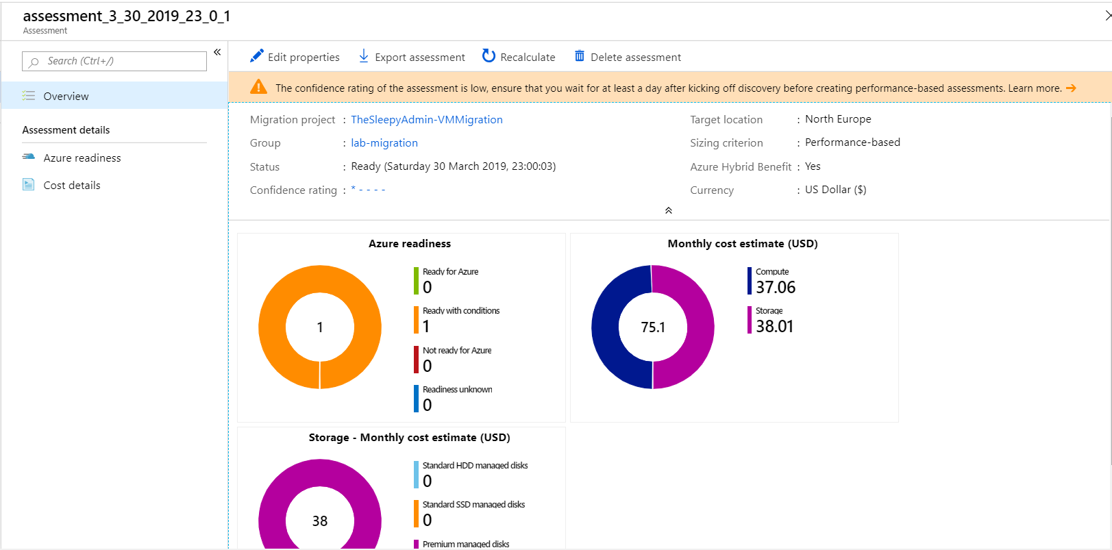The width and height of the screenshot is (1112, 550).
Task: Click the Edit properties pencil icon
Action: pyautogui.click(x=257, y=56)
